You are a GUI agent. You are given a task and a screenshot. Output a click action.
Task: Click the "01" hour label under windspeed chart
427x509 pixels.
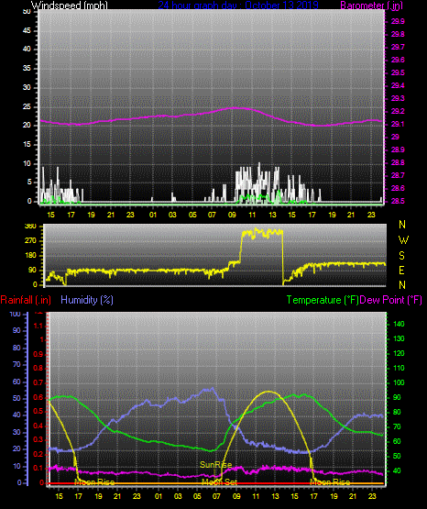pos(153,215)
